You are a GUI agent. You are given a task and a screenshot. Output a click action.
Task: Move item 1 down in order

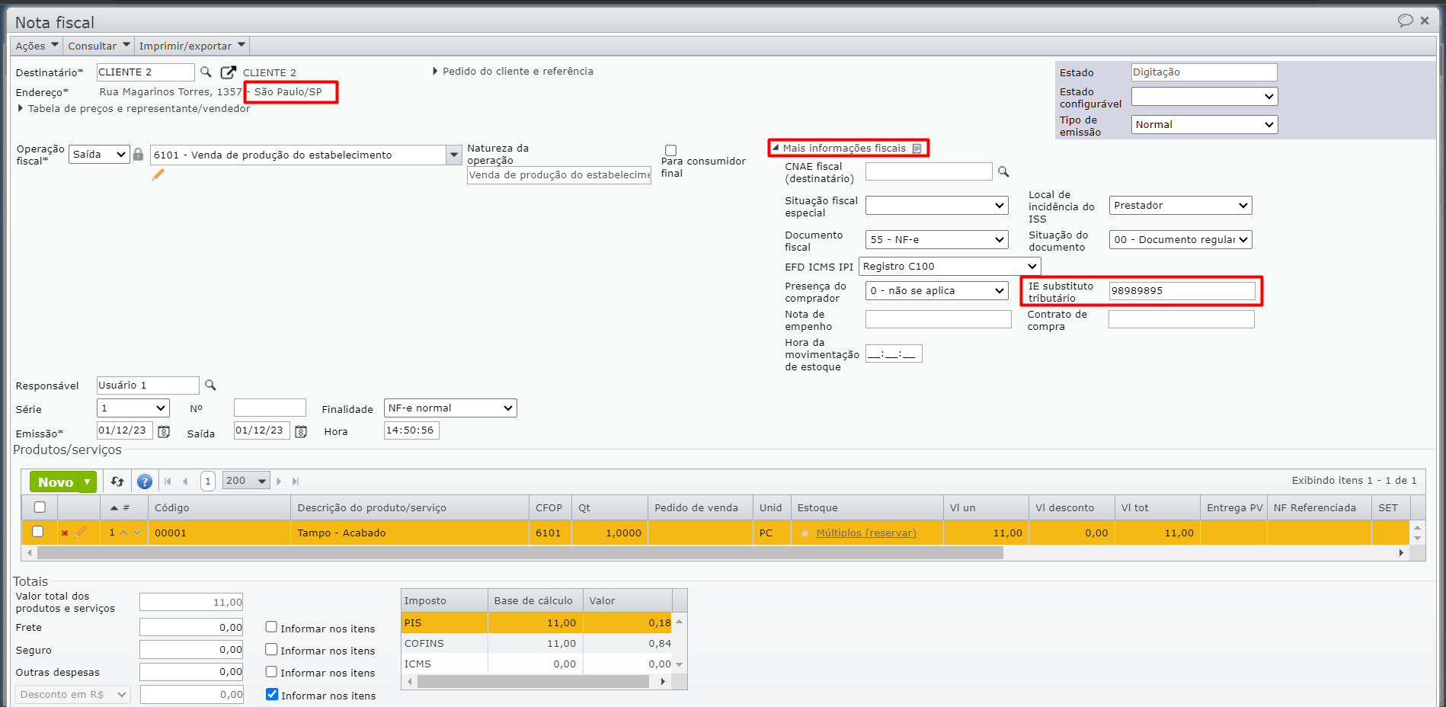137,533
